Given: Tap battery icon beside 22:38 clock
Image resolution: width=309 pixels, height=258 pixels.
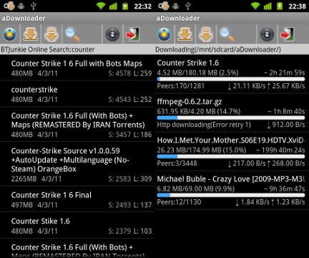Looking at the screenshot, I should (x=280, y=6).
